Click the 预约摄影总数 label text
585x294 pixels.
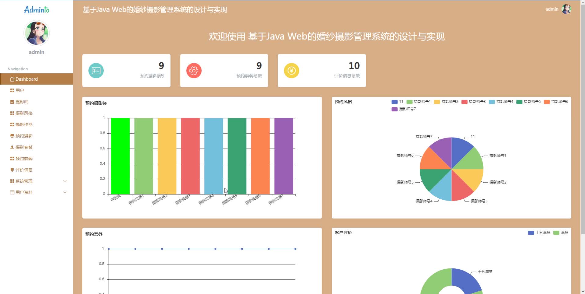pyautogui.click(x=152, y=76)
